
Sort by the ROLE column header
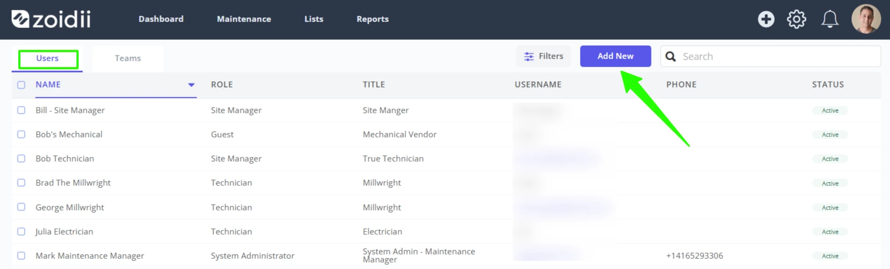coord(222,84)
